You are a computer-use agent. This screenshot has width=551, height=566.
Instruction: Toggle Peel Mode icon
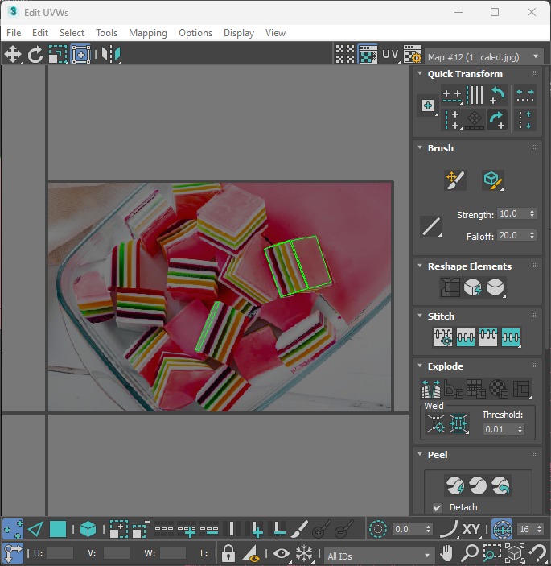coord(478,485)
